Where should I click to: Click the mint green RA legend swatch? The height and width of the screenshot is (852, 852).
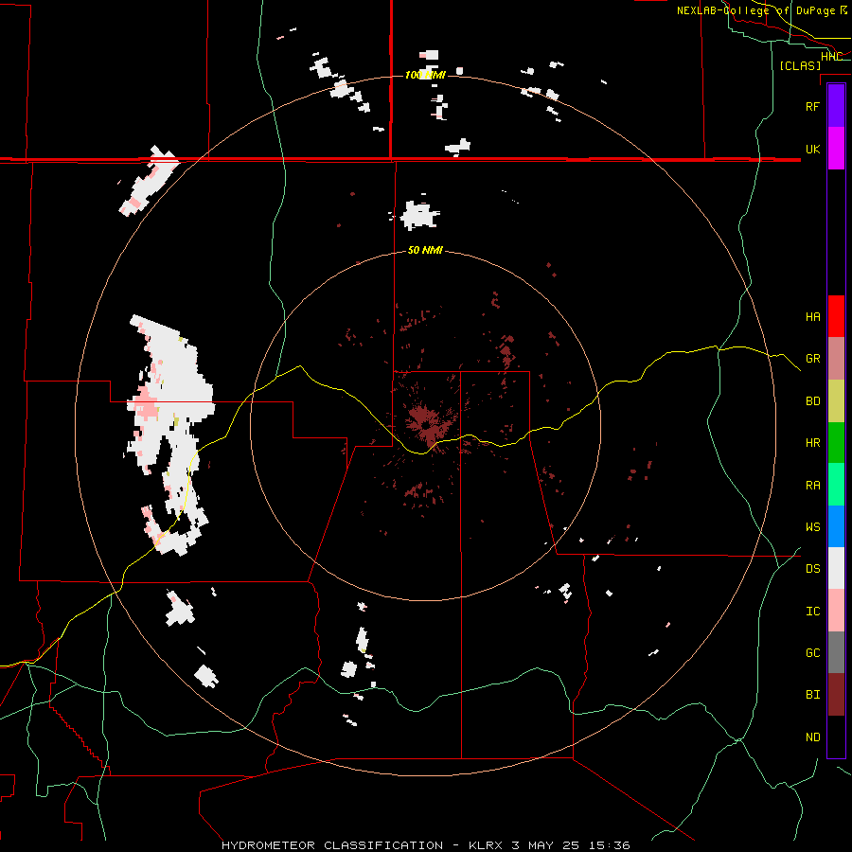click(836, 485)
